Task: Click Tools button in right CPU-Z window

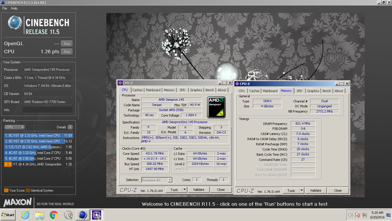Action: [x=291, y=191]
